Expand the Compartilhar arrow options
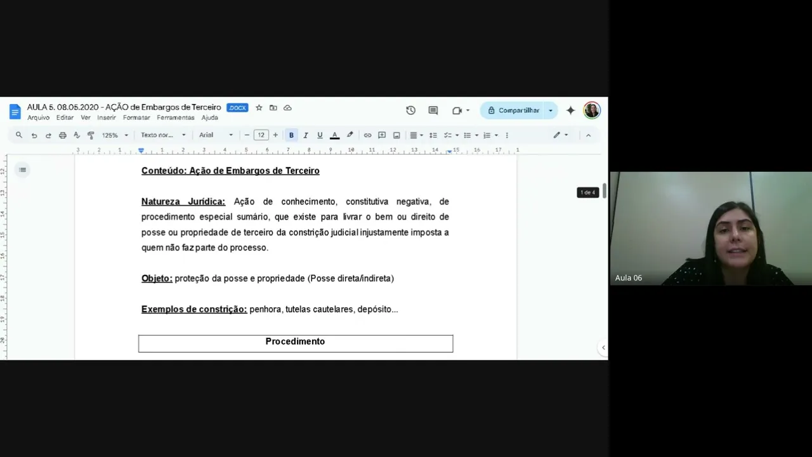This screenshot has height=457, width=812. coord(551,110)
